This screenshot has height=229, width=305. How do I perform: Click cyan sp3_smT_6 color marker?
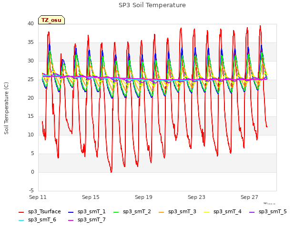point(21,220)
